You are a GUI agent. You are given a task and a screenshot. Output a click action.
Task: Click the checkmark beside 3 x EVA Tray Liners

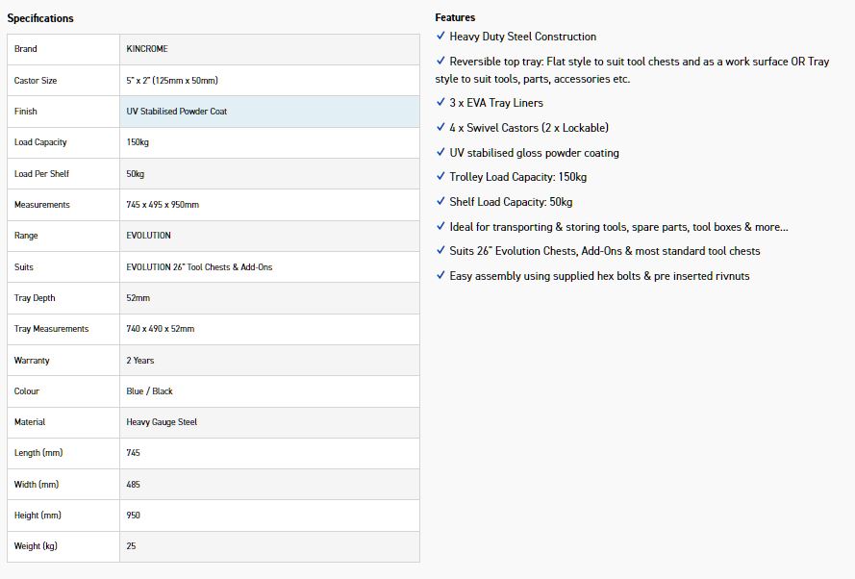pos(440,103)
